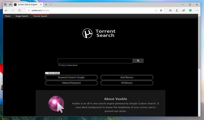204x120 pixels.
Task: Click the scrollbar down arrow
Action: 199,115
